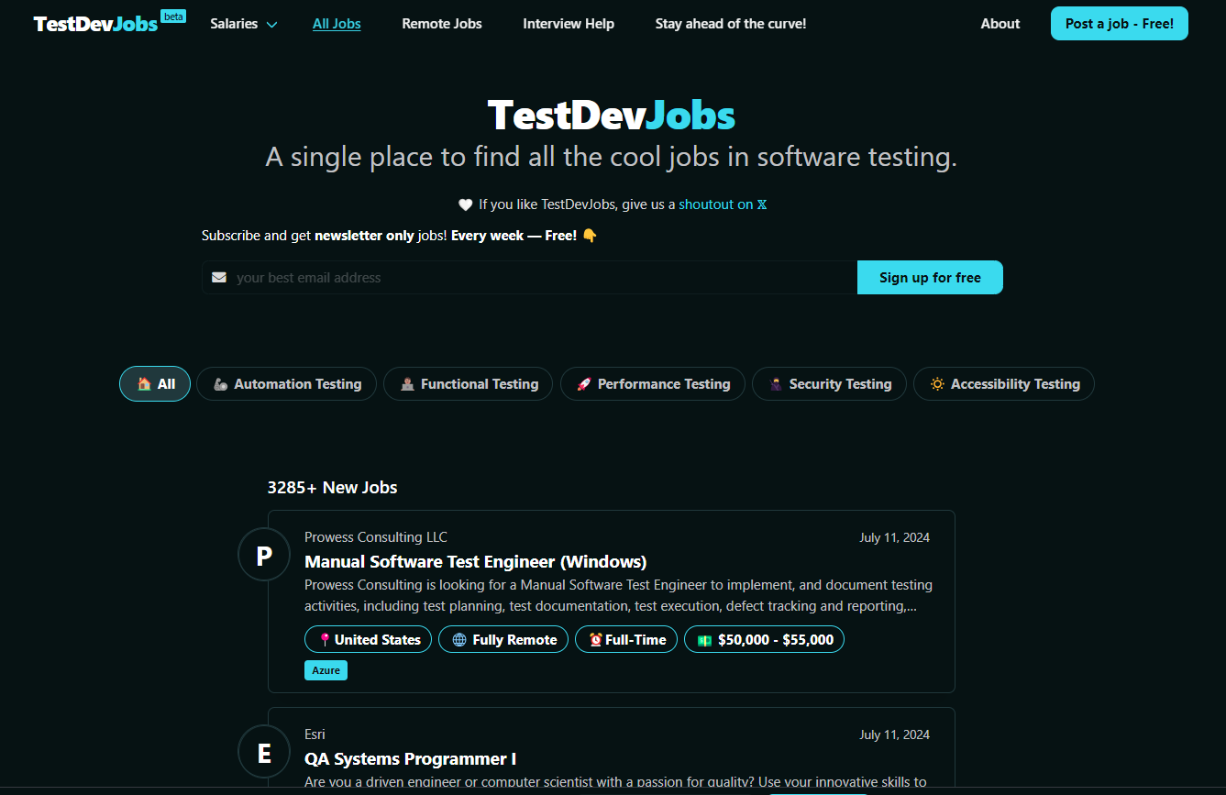Open the About page
1226x795 pixels.
(1000, 24)
